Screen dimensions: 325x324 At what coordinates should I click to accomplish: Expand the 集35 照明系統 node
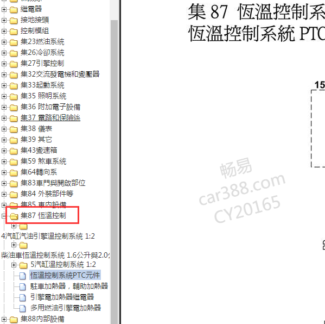click(4, 96)
